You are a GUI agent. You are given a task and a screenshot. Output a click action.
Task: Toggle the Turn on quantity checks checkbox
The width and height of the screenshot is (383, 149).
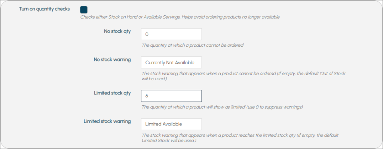83,9
